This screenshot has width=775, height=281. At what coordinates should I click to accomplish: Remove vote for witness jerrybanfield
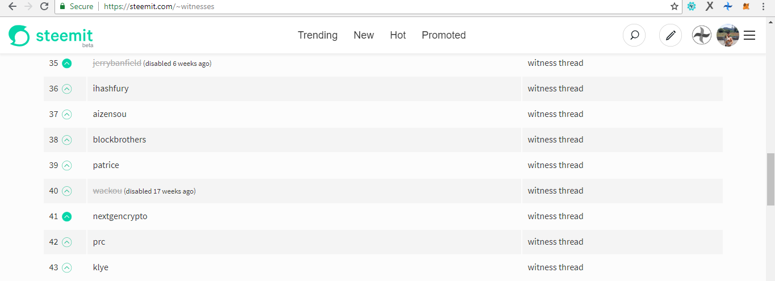(66, 64)
